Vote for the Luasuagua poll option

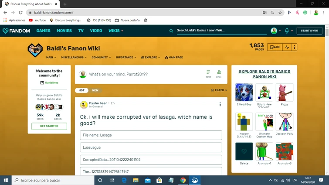[x=151, y=147]
